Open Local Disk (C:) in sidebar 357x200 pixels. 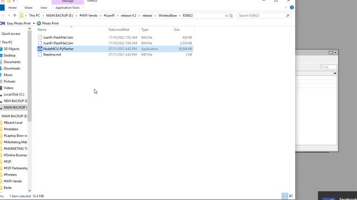tap(14, 94)
